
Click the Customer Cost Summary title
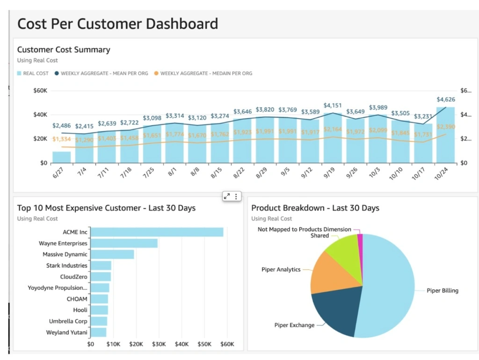click(x=64, y=49)
